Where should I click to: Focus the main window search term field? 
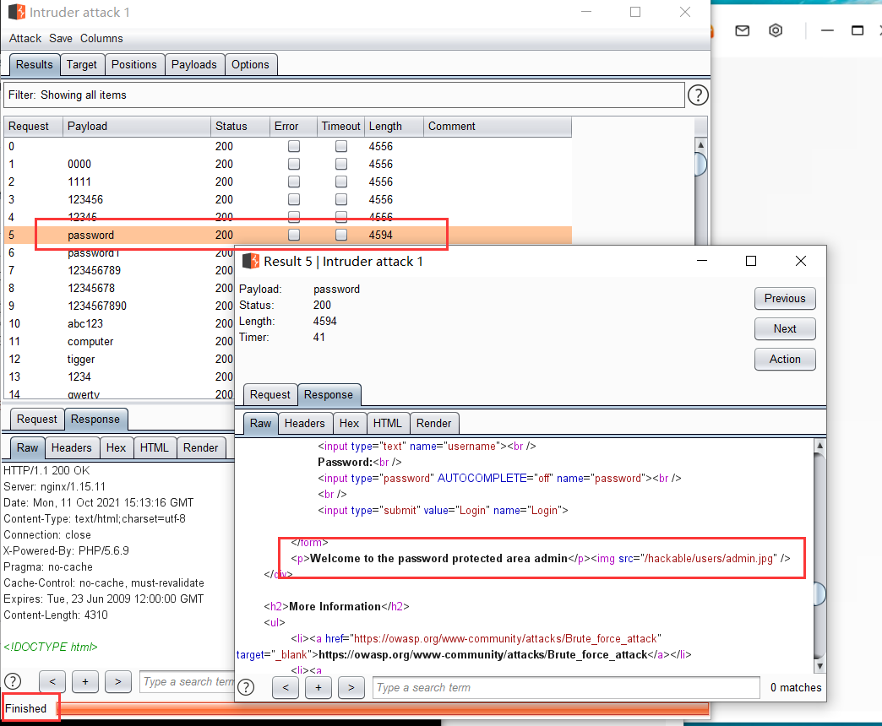[187, 681]
